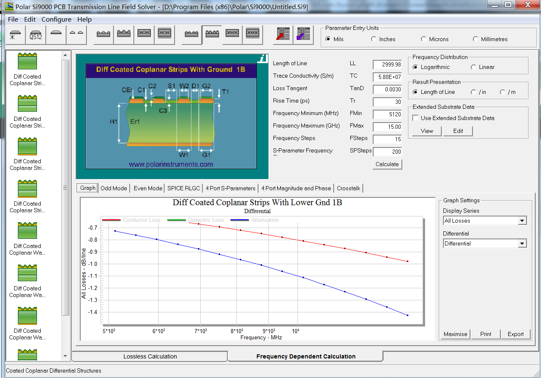This screenshot has width=541, height=378.
Task: Click the Trace Conductivity TC field
Action: click(x=387, y=77)
